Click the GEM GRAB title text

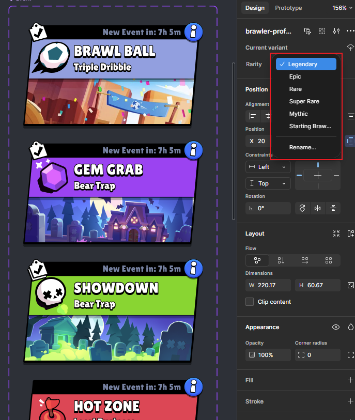tap(108, 169)
